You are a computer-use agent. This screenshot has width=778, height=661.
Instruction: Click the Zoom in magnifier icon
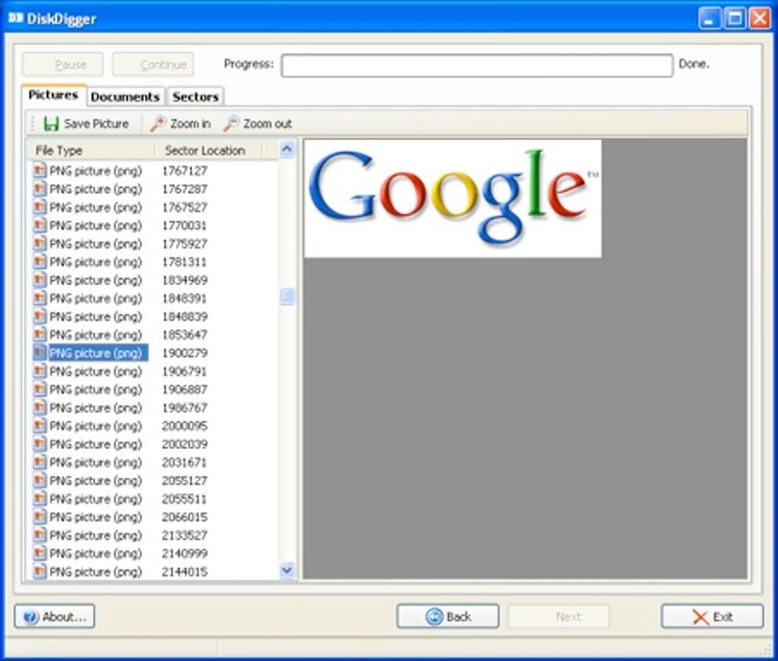(x=158, y=124)
